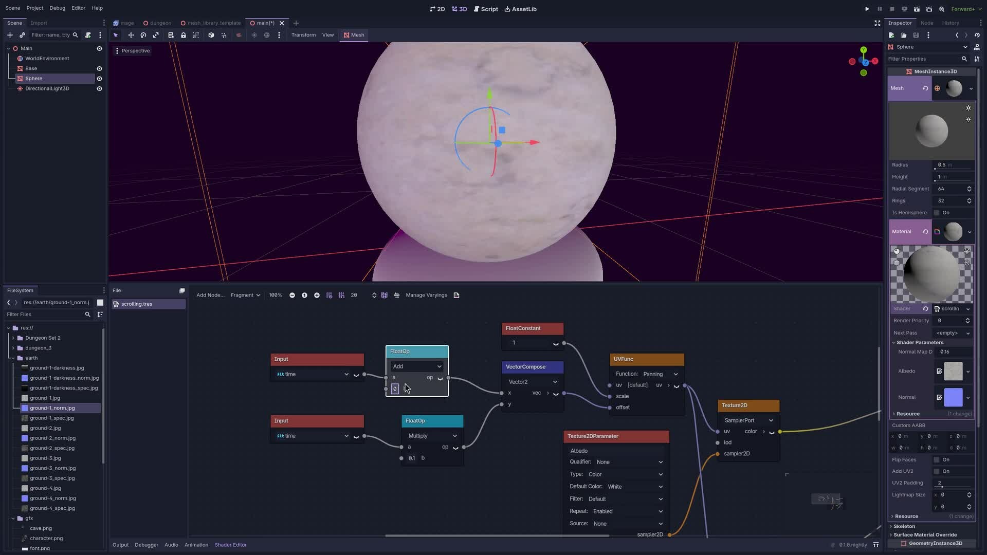Hide the Sphere node visibility

pos(99,79)
